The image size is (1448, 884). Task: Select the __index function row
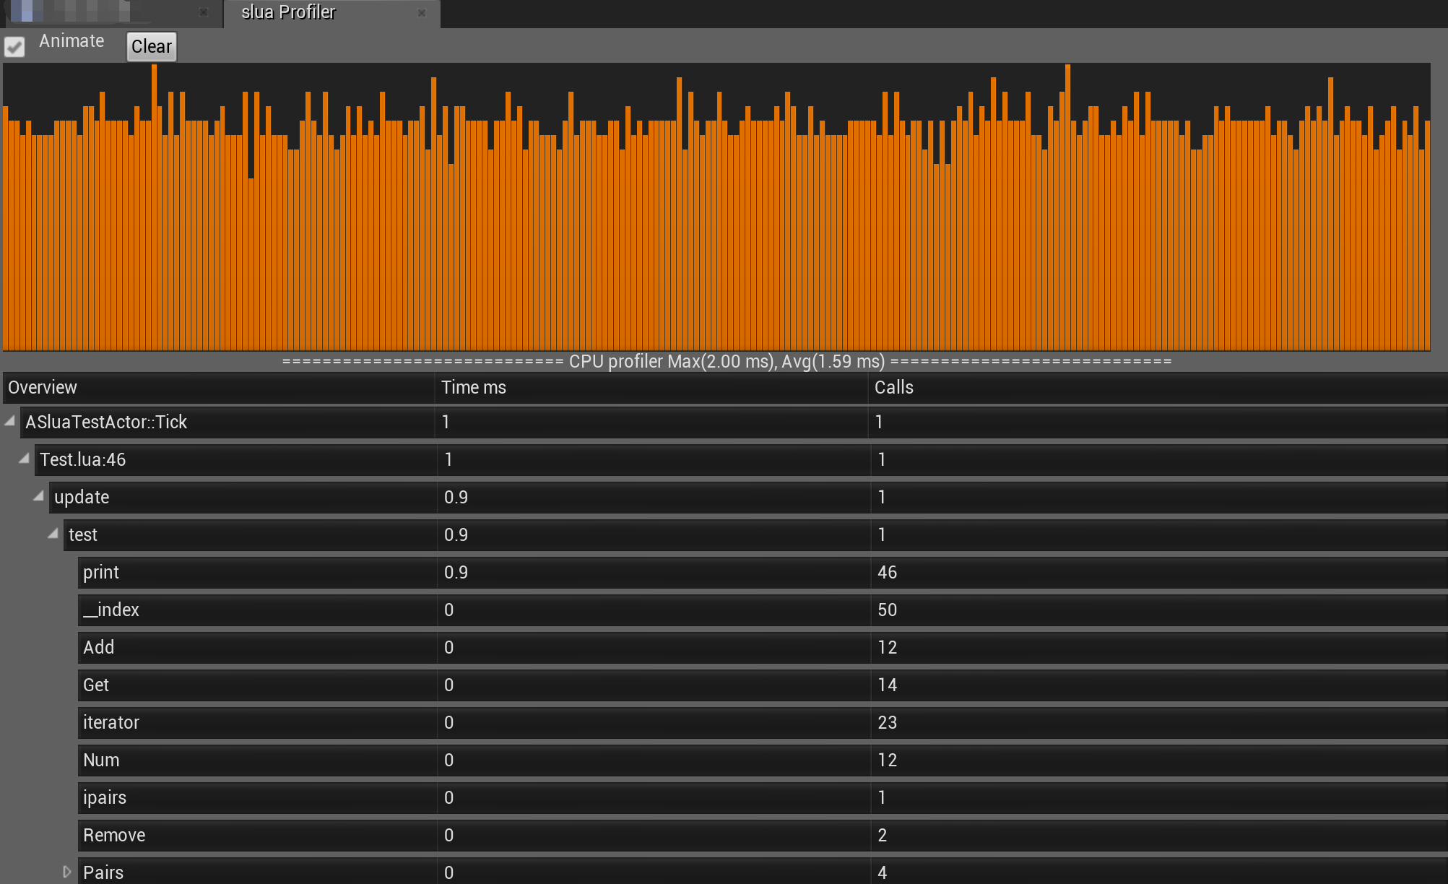(x=111, y=610)
